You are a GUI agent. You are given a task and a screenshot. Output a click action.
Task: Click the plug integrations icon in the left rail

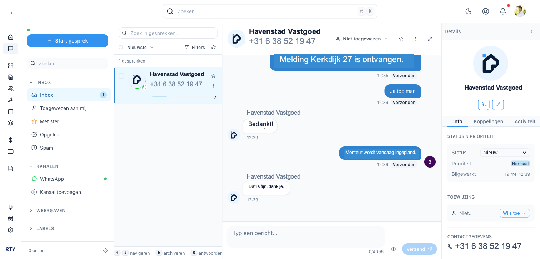(x=10, y=207)
